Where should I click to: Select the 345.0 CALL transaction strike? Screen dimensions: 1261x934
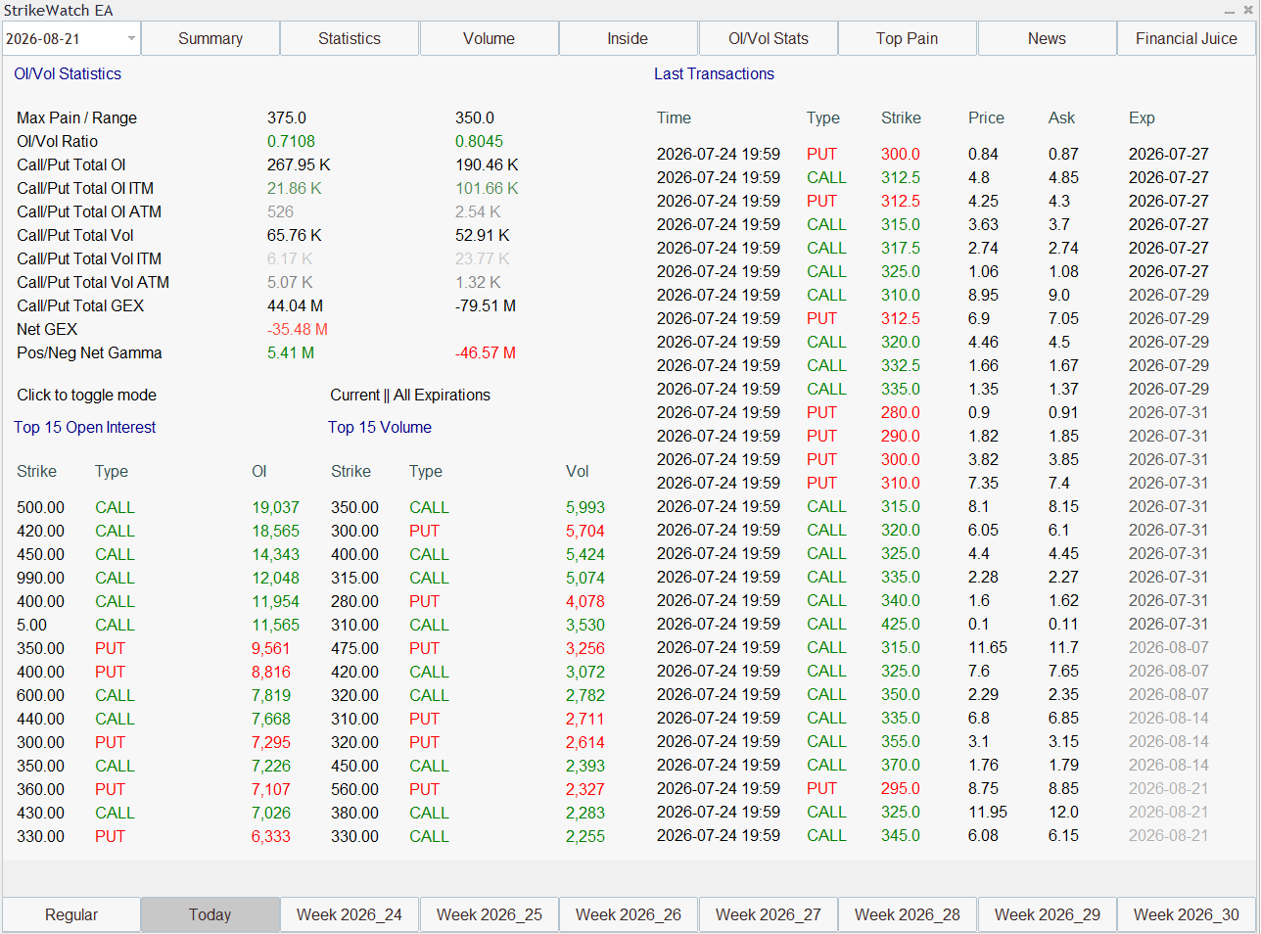point(901,836)
